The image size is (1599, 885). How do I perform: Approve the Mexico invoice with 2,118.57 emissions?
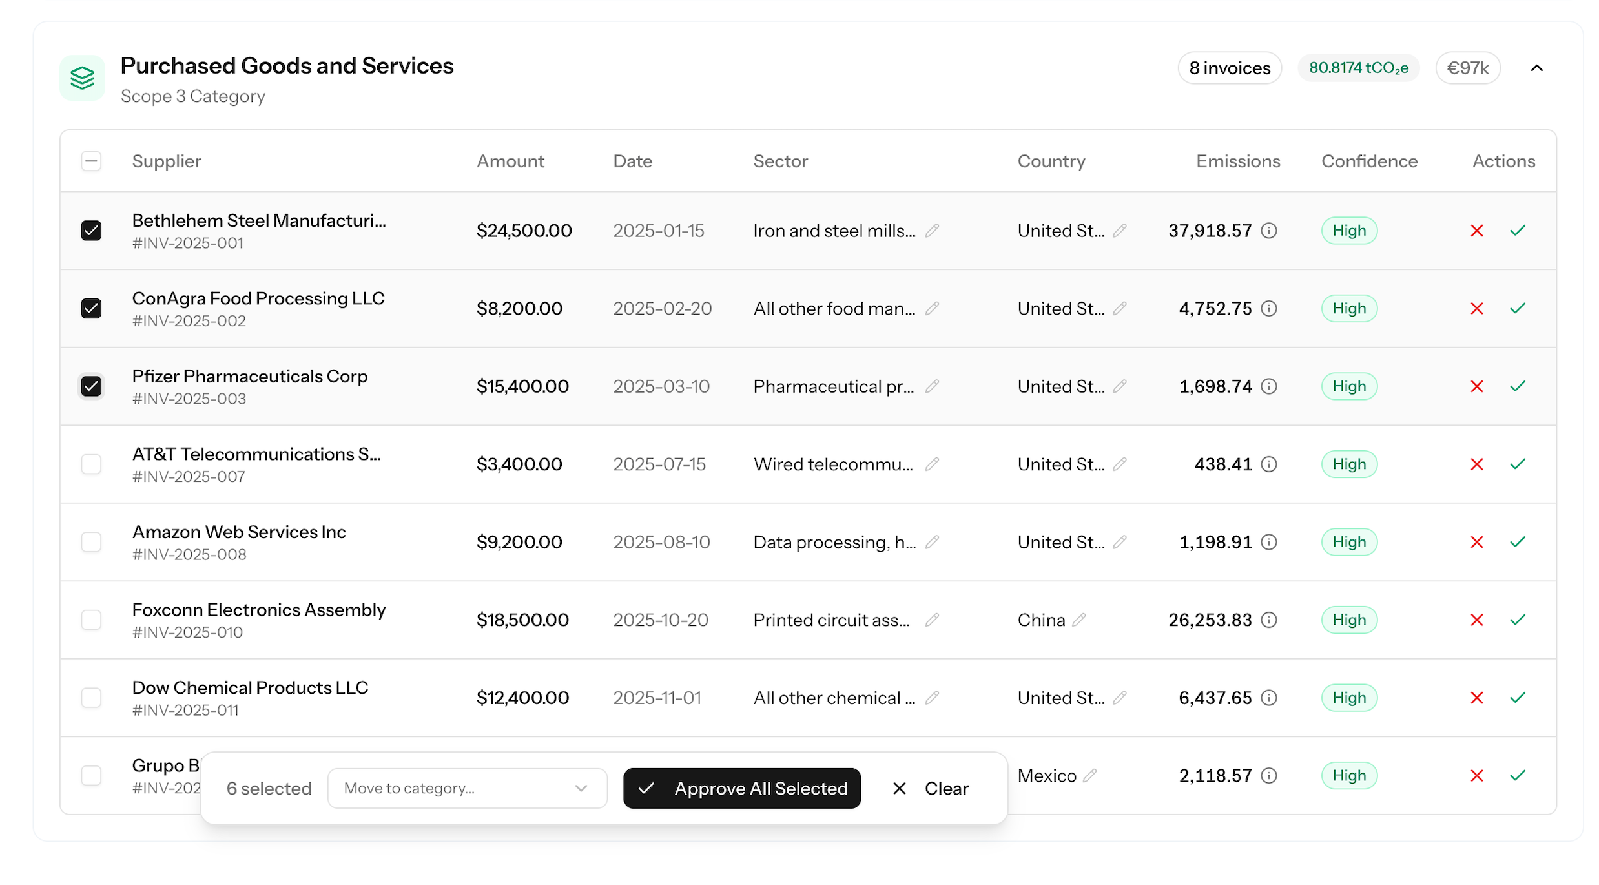coord(1518,775)
